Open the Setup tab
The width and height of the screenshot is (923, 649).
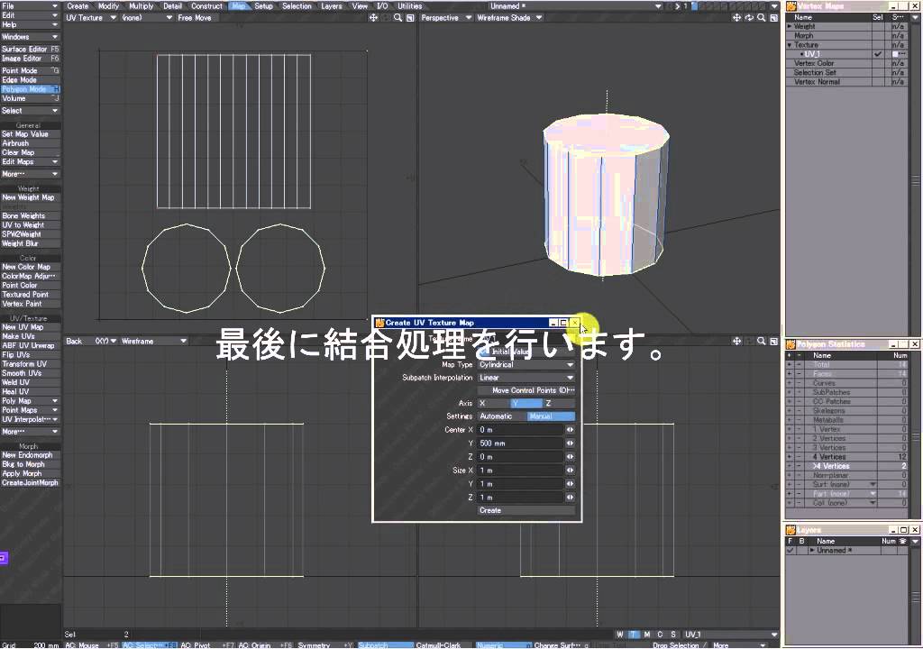264,6
